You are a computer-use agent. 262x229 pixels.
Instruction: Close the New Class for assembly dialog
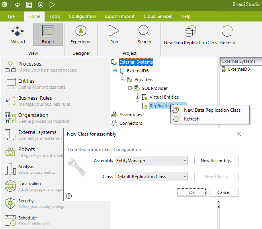[x=239, y=134]
